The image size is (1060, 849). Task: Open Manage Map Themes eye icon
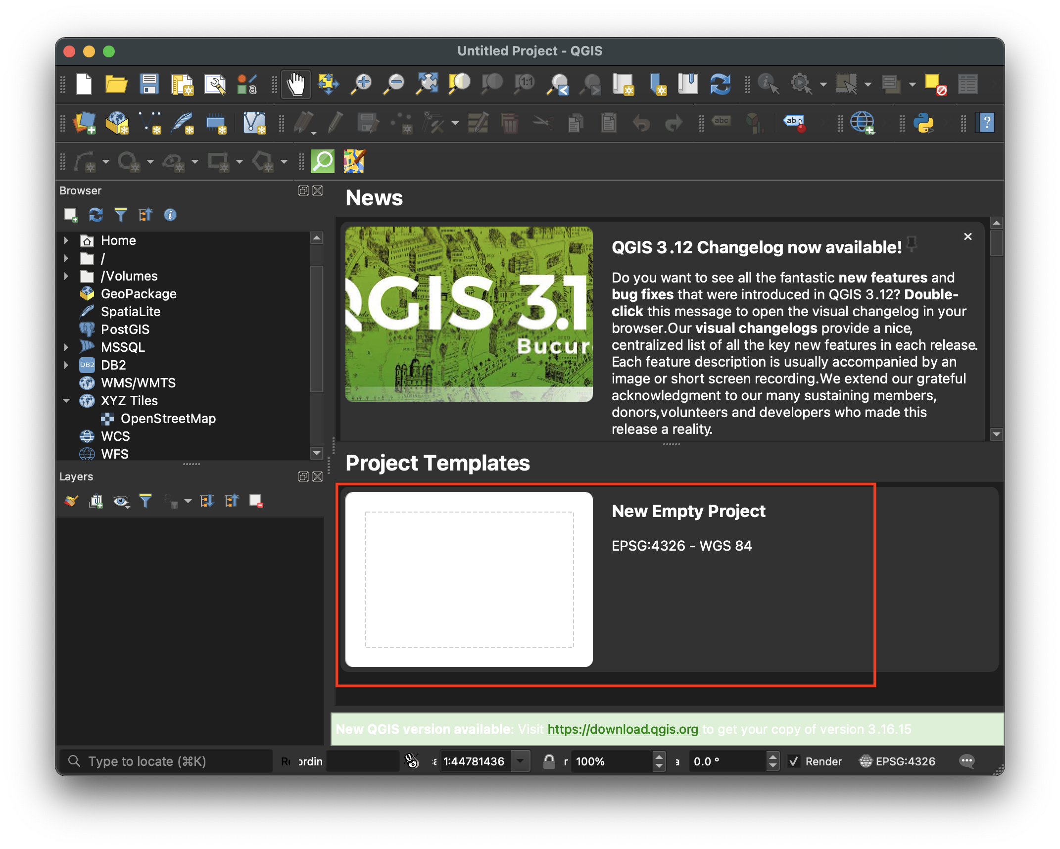pos(121,501)
